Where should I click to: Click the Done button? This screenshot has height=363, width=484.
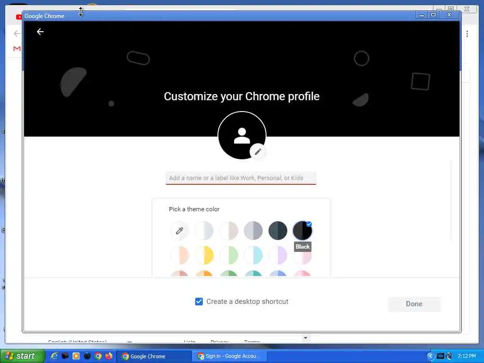tap(414, 304)
